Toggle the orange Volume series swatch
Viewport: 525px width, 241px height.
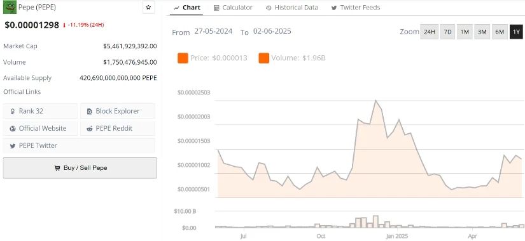coord(264,58)
